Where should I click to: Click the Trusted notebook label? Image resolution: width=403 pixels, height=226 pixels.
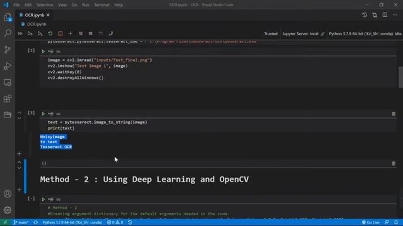pos(271,34)
